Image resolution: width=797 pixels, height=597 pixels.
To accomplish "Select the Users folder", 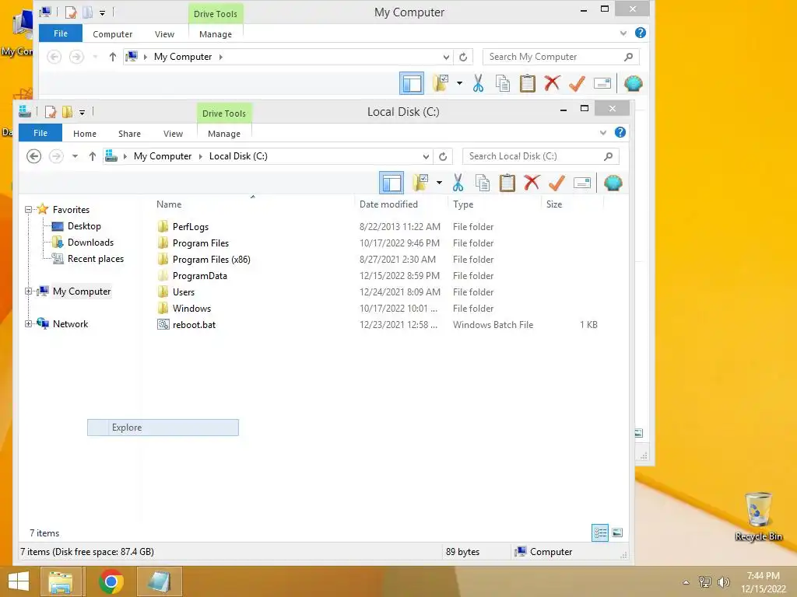I will click(x=183, y=292).
